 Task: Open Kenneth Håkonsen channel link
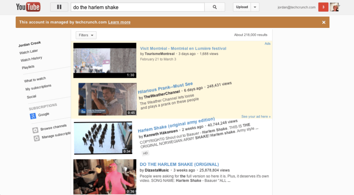[161, 133]
